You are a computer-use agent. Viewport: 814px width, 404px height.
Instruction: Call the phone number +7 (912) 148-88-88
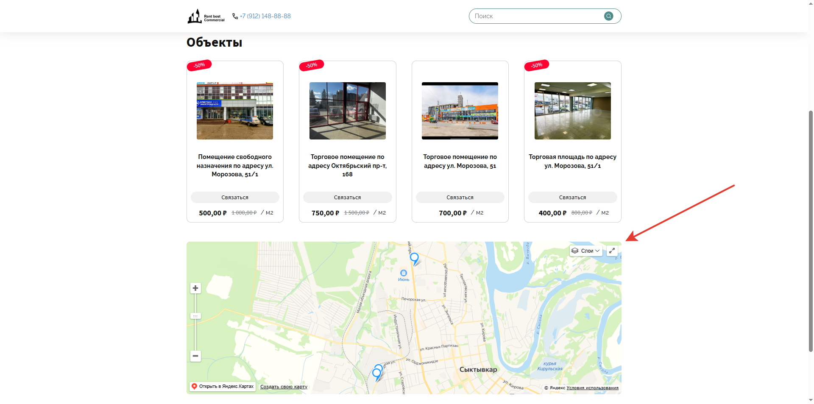point(265,16)
